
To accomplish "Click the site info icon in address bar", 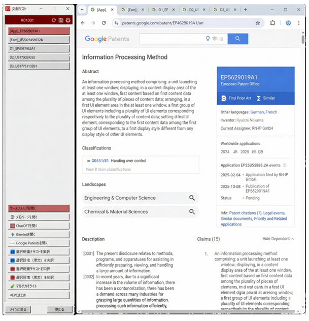I will point(116,23).
